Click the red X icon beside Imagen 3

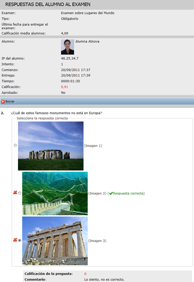15,240
